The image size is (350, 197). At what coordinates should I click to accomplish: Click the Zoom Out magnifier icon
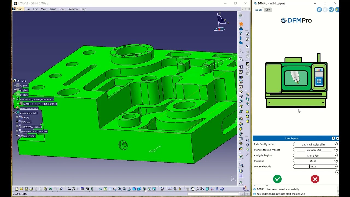coord(124,189)
